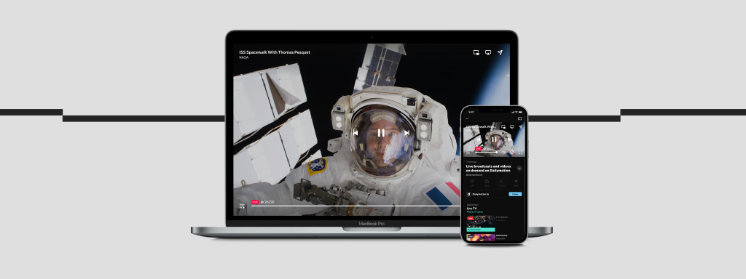The image size is (746, 279).
Task: Tap the share arrow icon below phone video title
Action: click(516, 181)
